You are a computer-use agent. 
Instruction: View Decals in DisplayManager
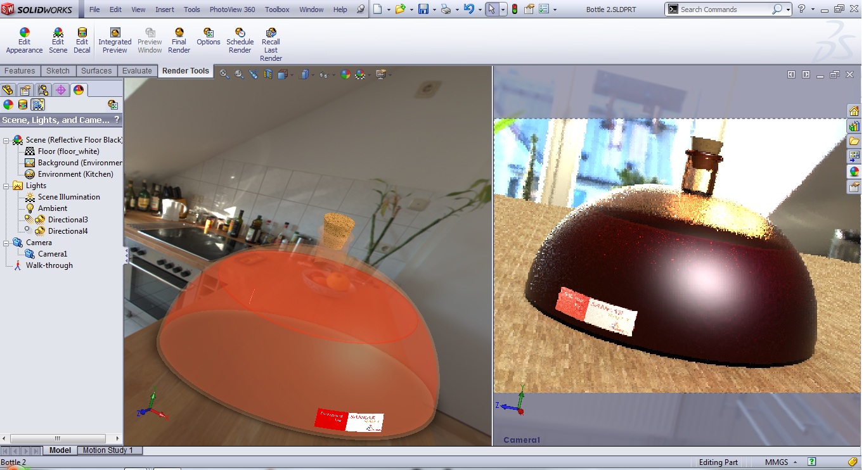pos(23,105)
